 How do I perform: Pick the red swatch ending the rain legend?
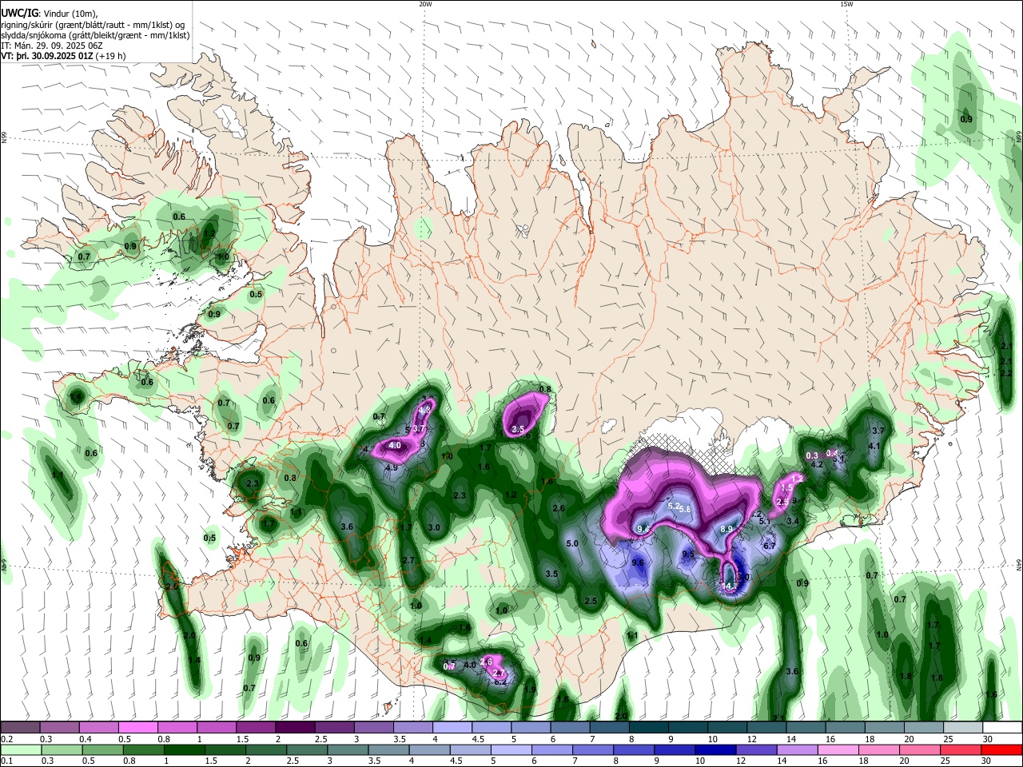coord(1001,749)
